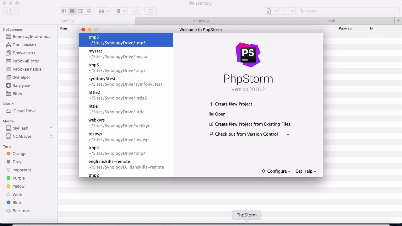Open recent project tmp4
Viewport: 402px width, 226px height.
(x=126, y=150)
